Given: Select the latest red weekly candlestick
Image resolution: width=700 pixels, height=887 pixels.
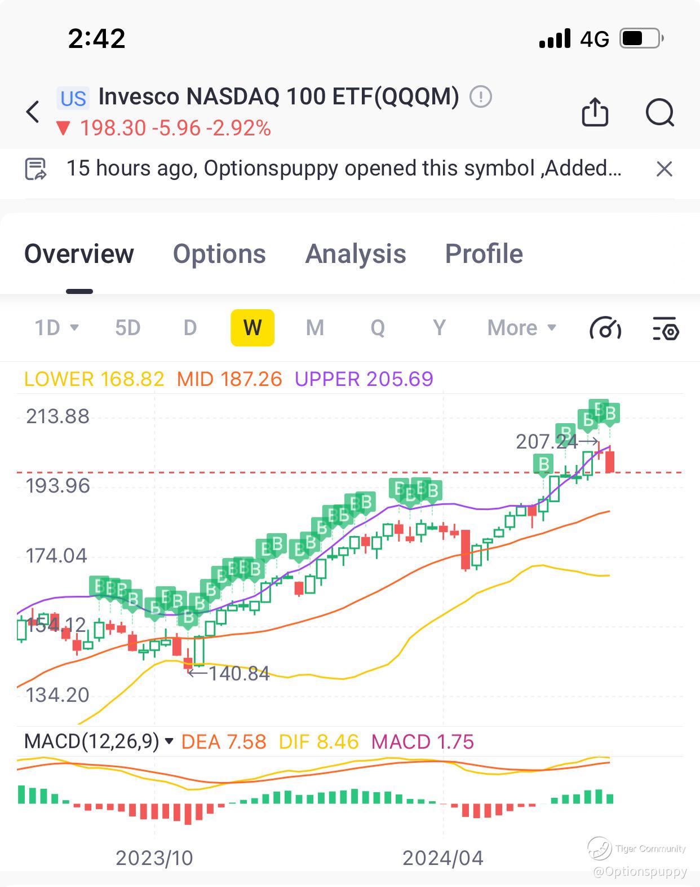Looking at the screenshot, I should 610,461.
